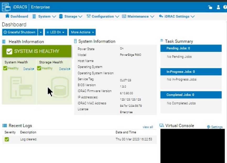Image resolution: width=227 pixels, height=163 pixels.
Task: Click the help question mark icon
Action: coord(225,7)
